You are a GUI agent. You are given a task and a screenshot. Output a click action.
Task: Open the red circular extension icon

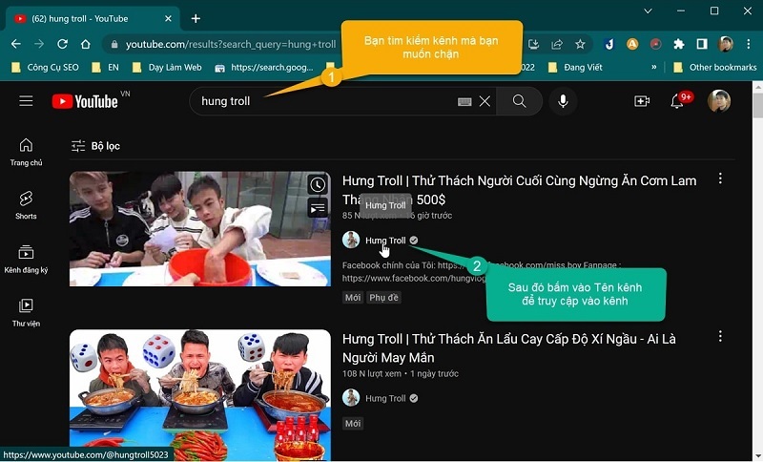point(655,44)
